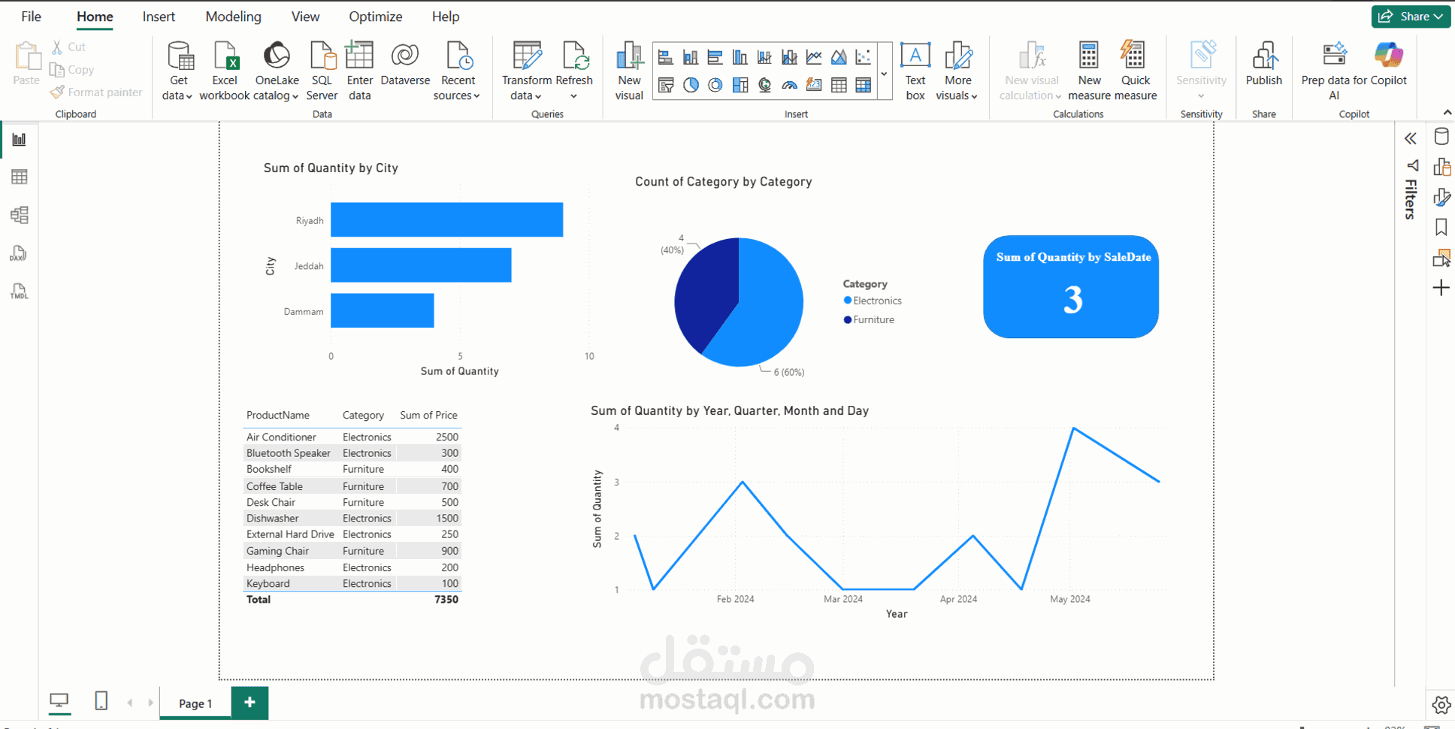Expand the Filters pane with double chevron
Viewport: 1455px width, 729px height.
coord(1411,138)
